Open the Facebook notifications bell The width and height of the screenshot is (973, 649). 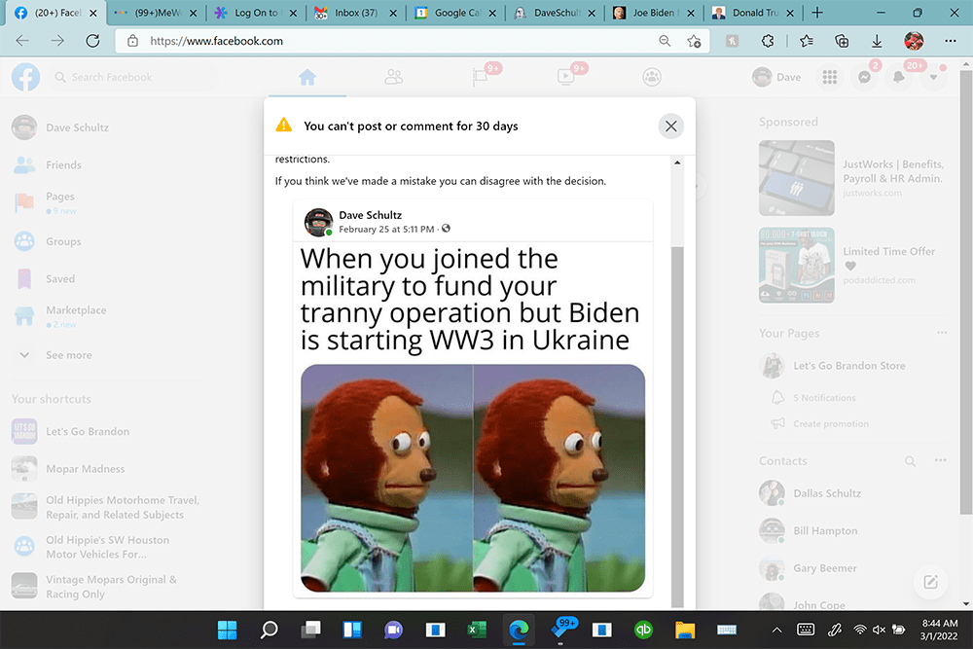[898, 77]
